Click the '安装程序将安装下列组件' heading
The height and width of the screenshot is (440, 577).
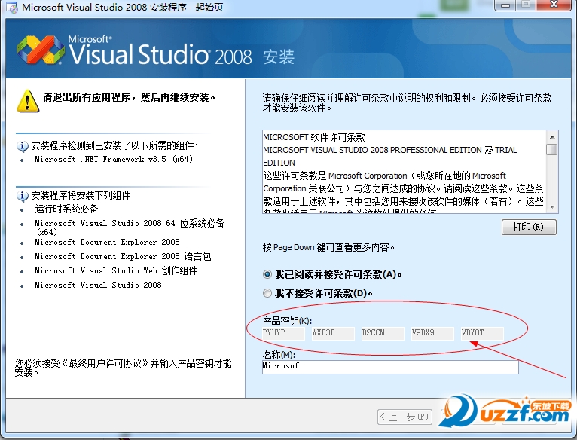82,195
